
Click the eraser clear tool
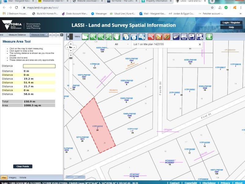pyautogui.click(x=176, y=36)
